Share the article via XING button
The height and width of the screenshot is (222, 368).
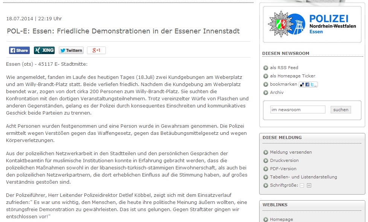click(x=44, y=50)
